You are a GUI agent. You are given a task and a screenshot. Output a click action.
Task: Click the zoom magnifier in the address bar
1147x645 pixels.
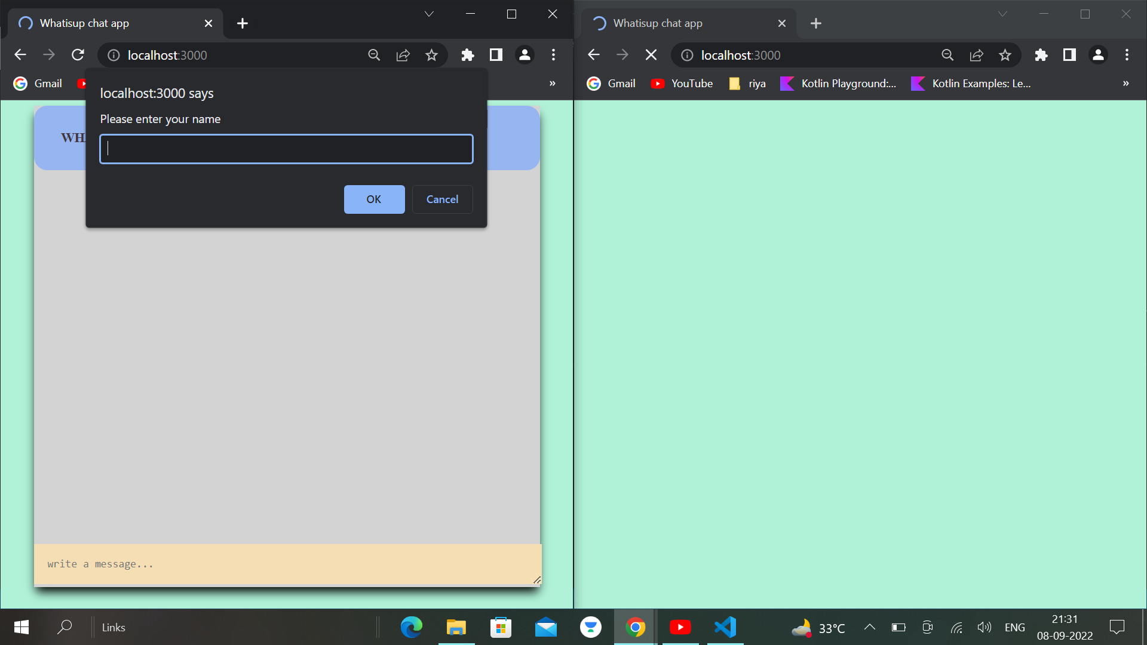click(375, 54)
